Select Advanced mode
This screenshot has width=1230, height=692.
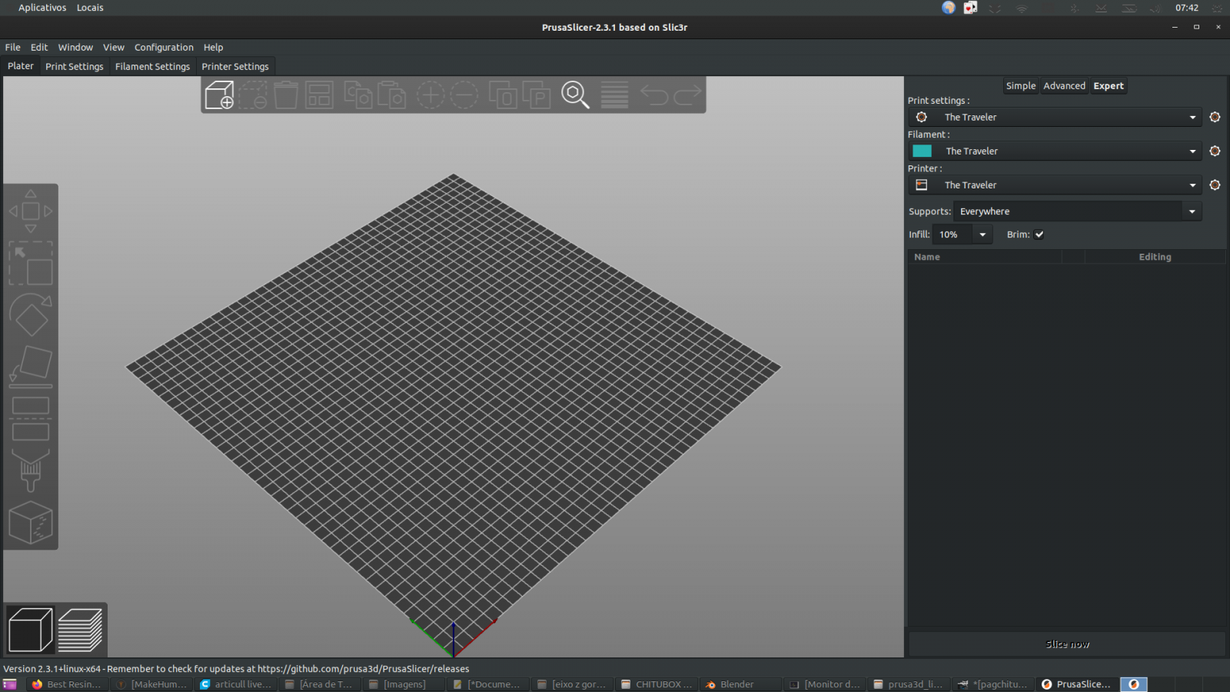(x=1064, y=86)
